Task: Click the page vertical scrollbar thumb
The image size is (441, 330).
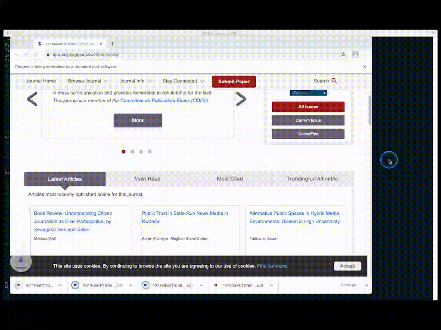Action: pos(370,110)
